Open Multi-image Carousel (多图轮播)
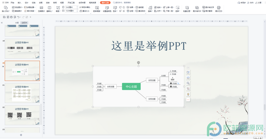Viewport: 266px width, 139px height. tap(30, 7)
